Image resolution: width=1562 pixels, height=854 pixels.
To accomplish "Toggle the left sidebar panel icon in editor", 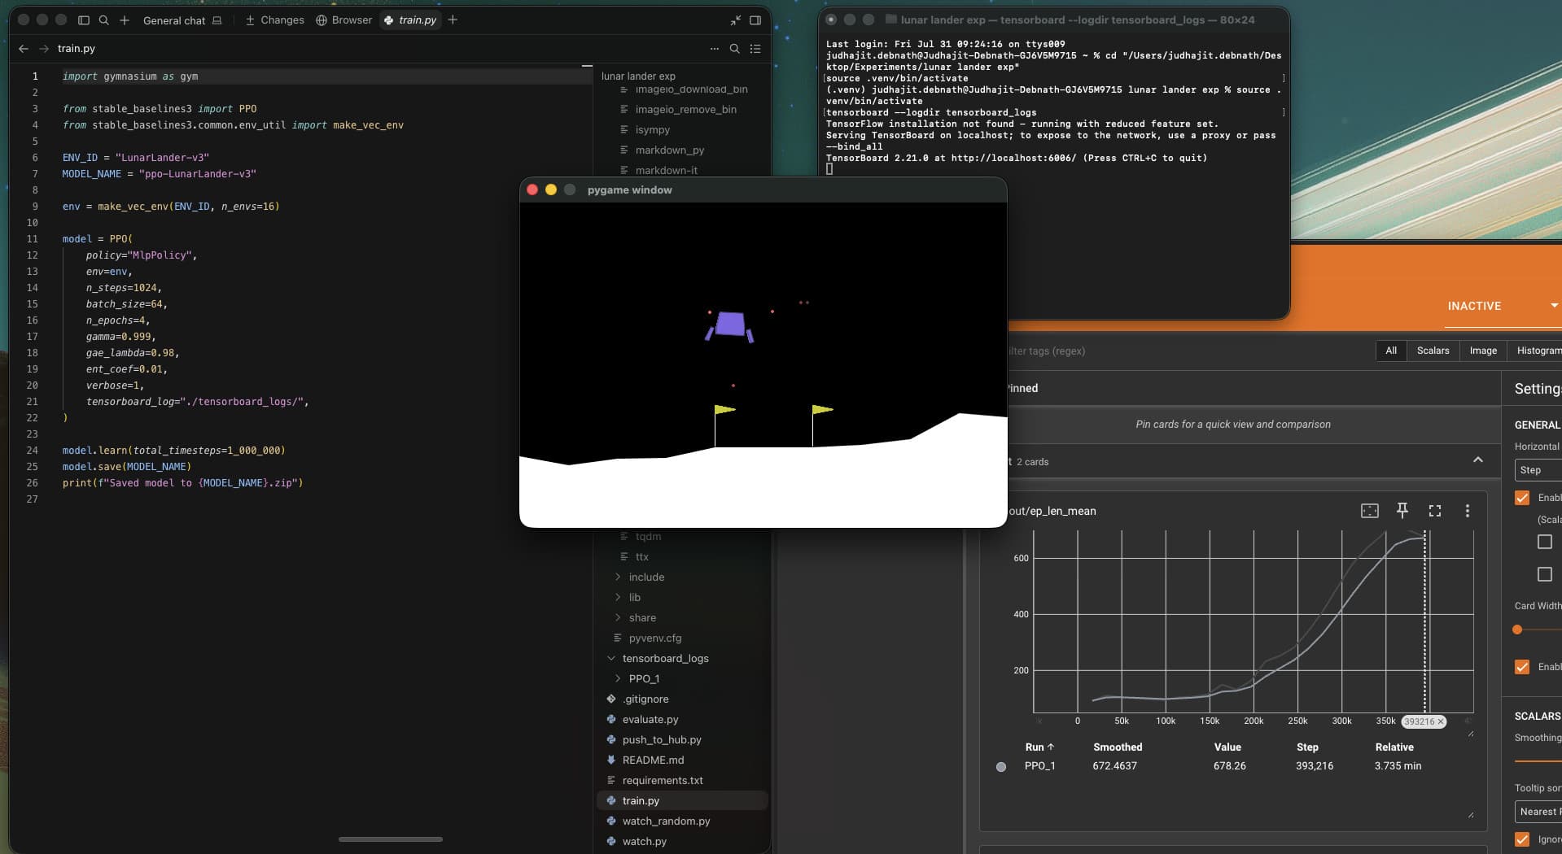I will [x=84, y=20].
